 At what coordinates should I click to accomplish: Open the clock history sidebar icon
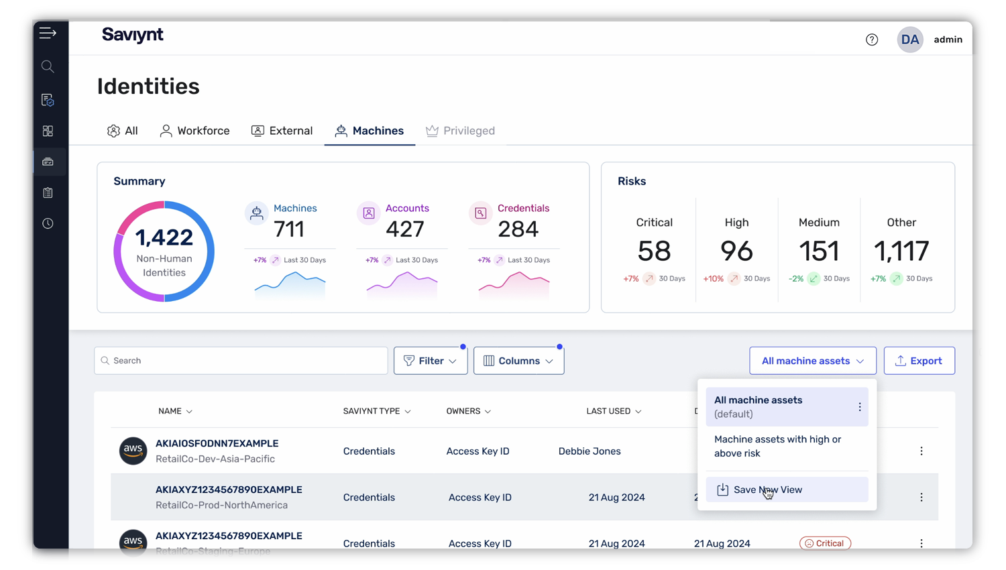click(x=48, y=223)
